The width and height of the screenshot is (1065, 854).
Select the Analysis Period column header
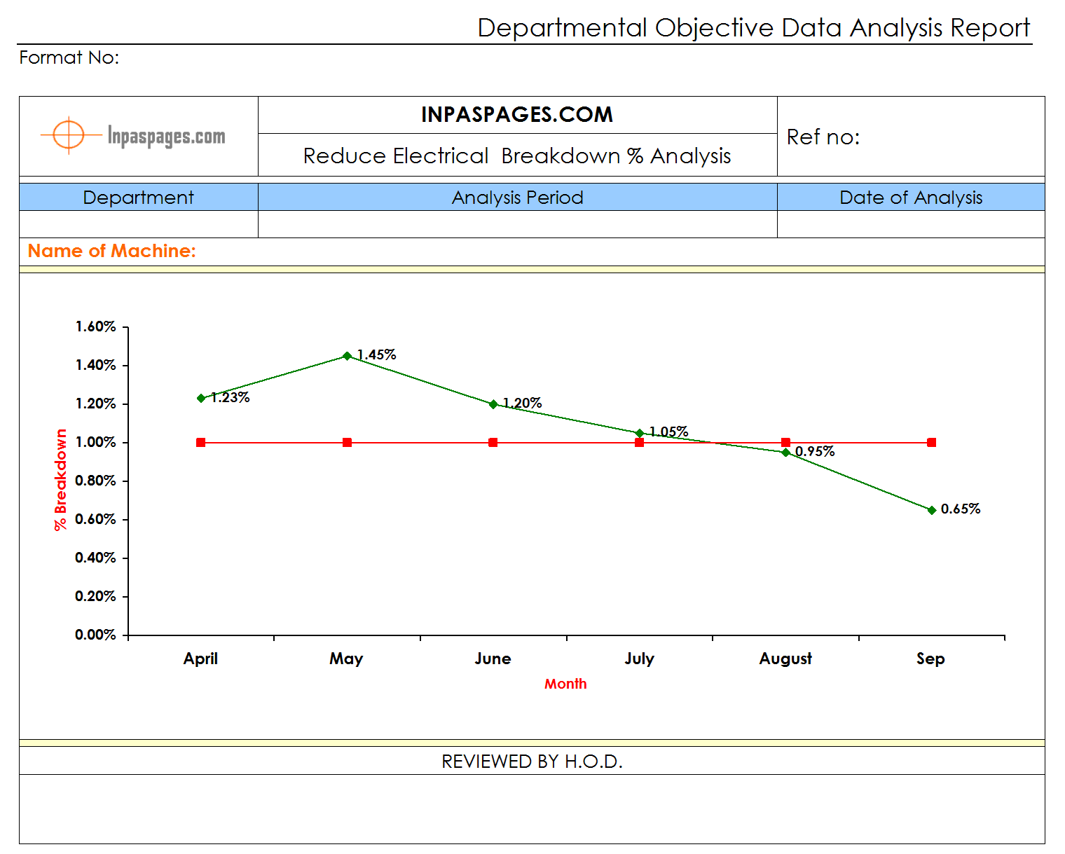coord(517,198)
